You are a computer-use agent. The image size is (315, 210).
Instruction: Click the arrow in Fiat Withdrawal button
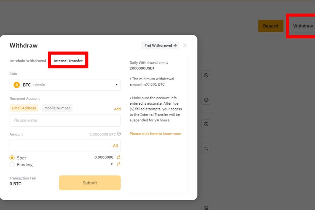click(175, 45)
